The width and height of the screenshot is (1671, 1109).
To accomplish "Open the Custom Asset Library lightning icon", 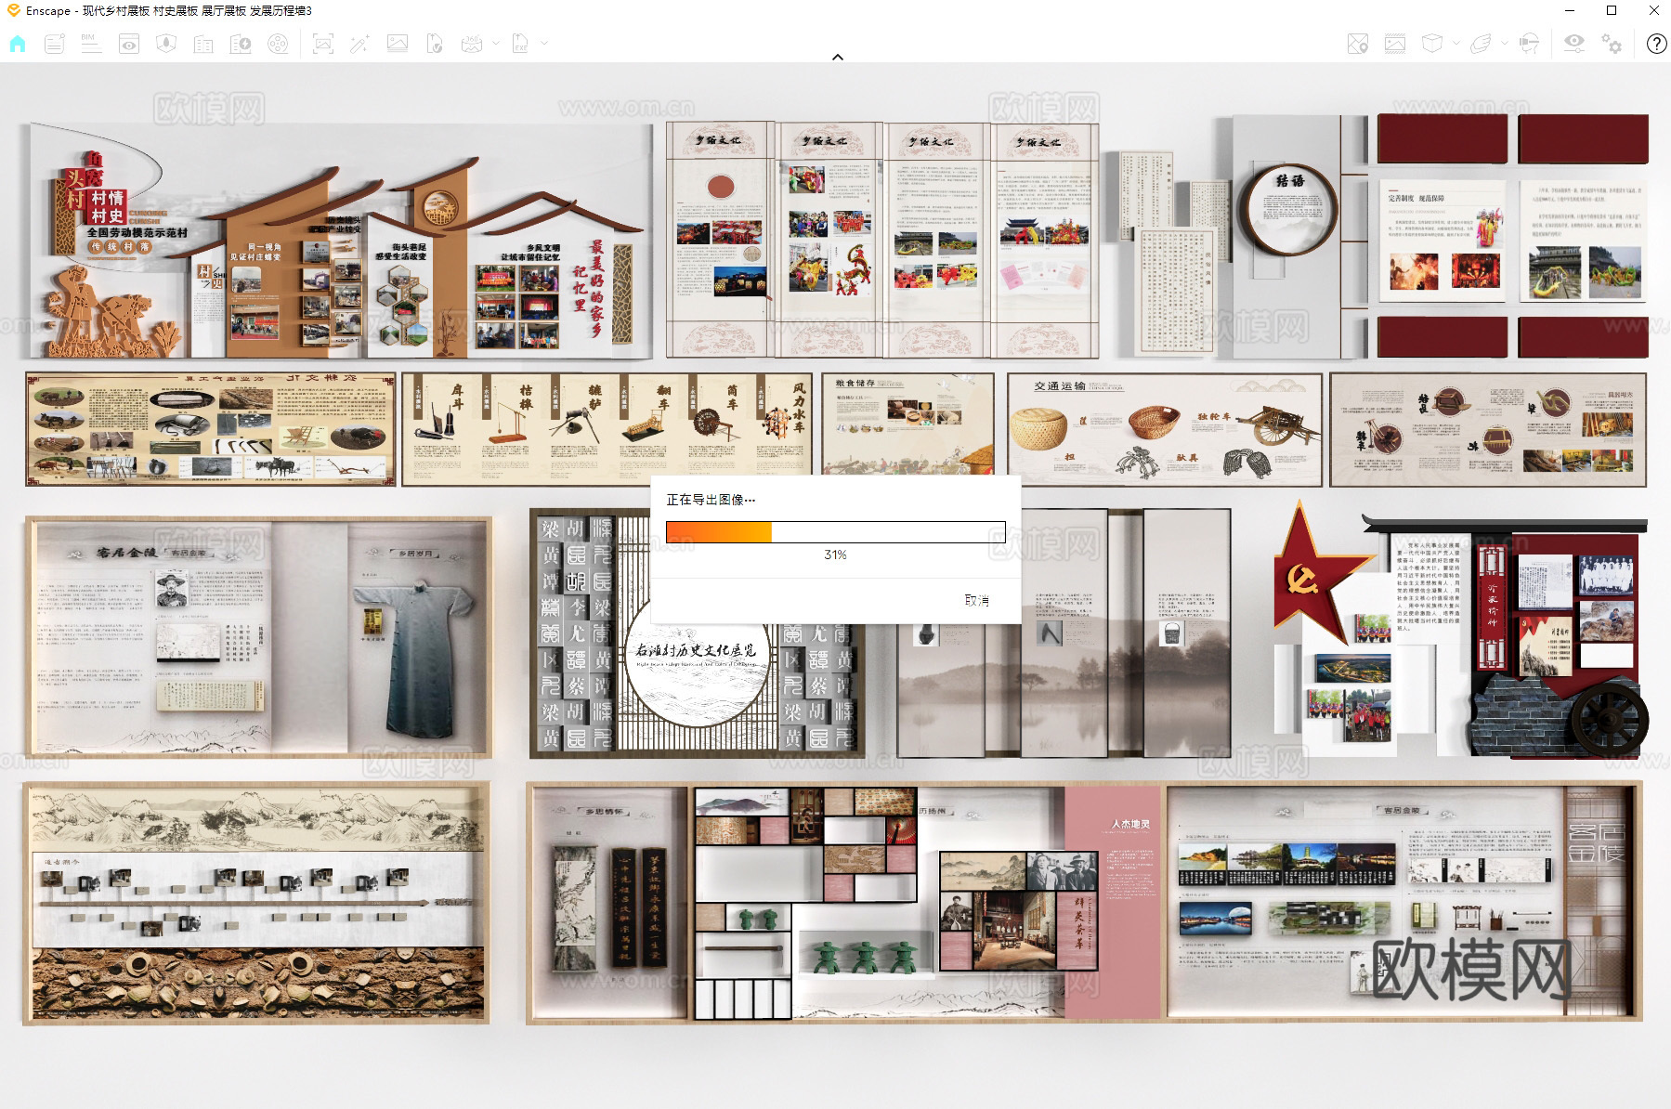I will click(x=241, y=44).
